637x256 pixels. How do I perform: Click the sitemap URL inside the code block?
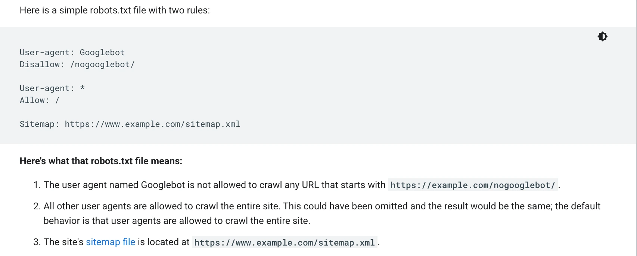[152, 124]
